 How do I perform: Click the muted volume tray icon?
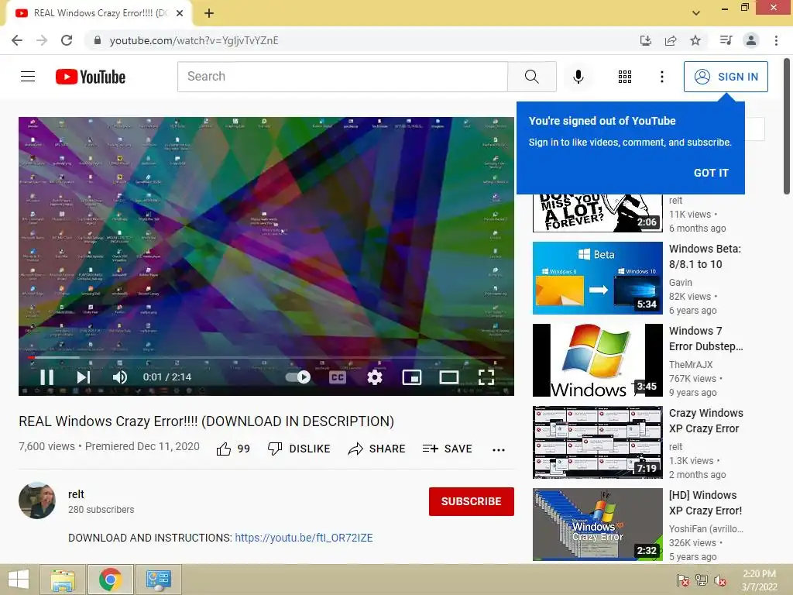pyautogui.click(x=720, y=580)
